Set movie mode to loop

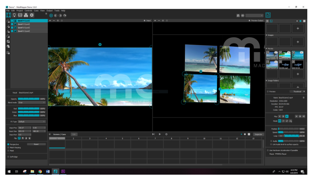click(280, 121)
